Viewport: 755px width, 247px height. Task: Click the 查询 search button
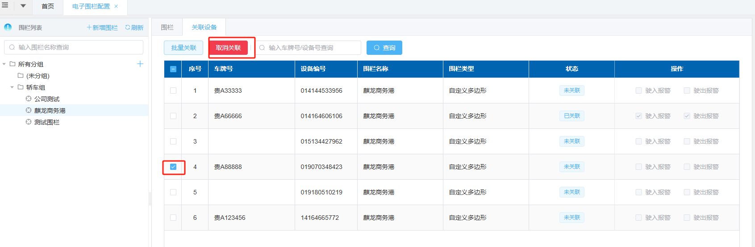click(384, 48)
